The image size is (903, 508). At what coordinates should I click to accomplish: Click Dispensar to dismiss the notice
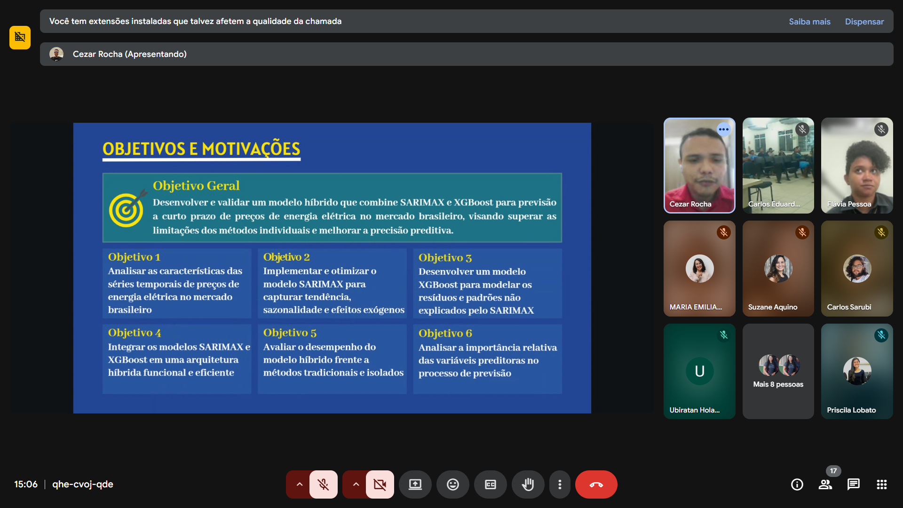pos(864,22)
